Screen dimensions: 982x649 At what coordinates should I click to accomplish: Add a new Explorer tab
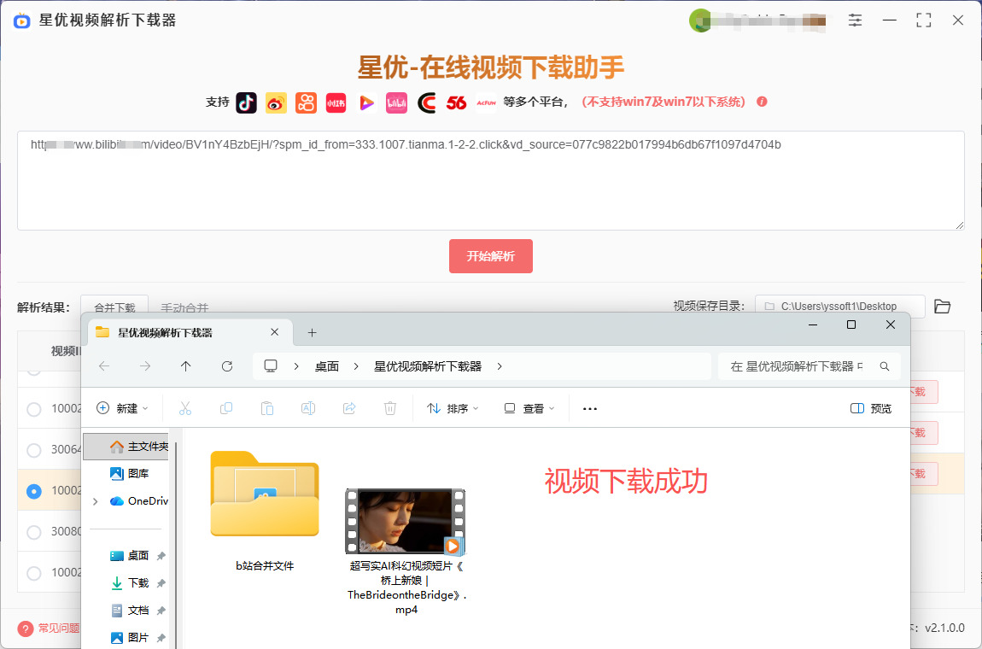click(x=312, y=333)
